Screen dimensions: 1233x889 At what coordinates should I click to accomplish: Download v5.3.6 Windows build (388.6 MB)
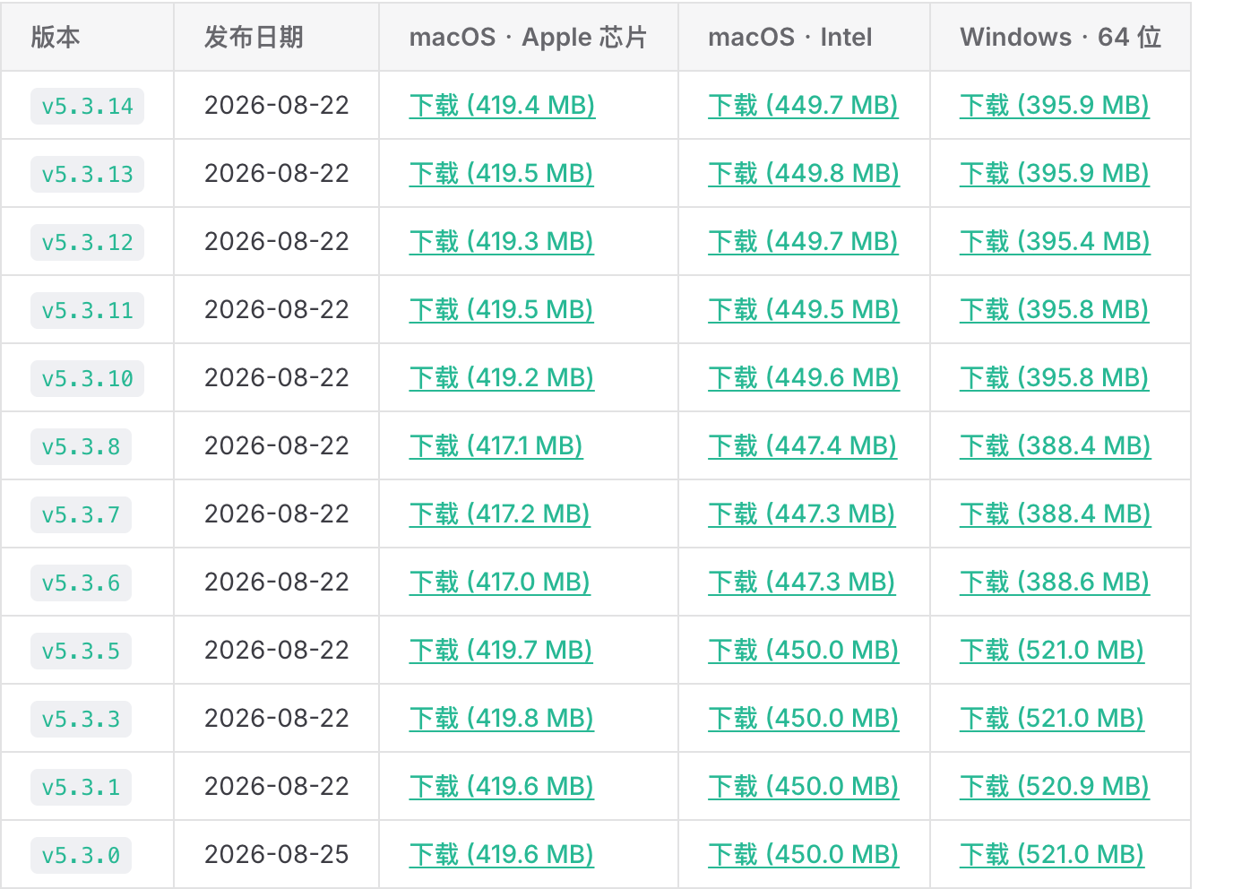point(1055,583)
